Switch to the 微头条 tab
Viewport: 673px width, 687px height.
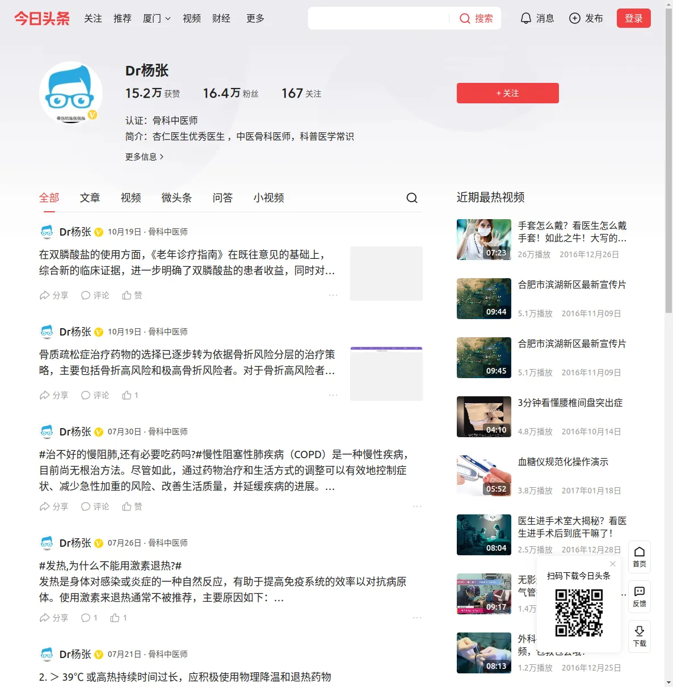pos(176,198)
